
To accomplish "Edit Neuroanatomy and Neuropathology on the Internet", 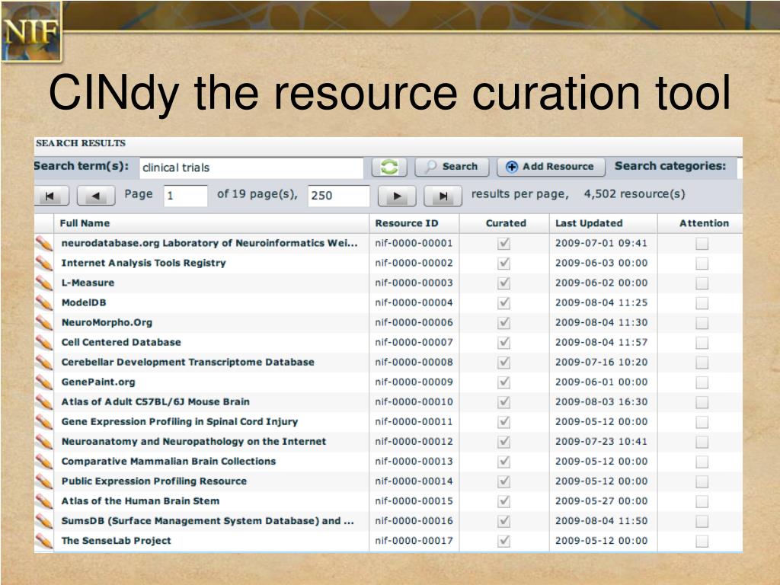I will click(x=43, y=442).
